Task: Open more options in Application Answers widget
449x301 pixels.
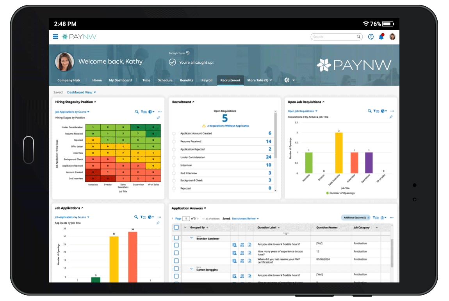Action: coord(392,218)
